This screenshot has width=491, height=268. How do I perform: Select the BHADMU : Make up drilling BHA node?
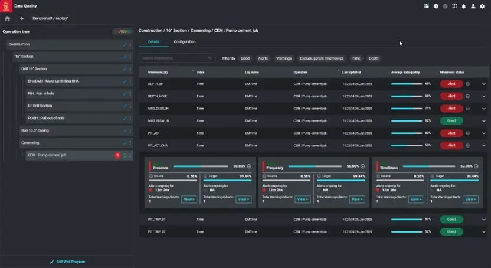pyautogui.click(x=79, y=81)
